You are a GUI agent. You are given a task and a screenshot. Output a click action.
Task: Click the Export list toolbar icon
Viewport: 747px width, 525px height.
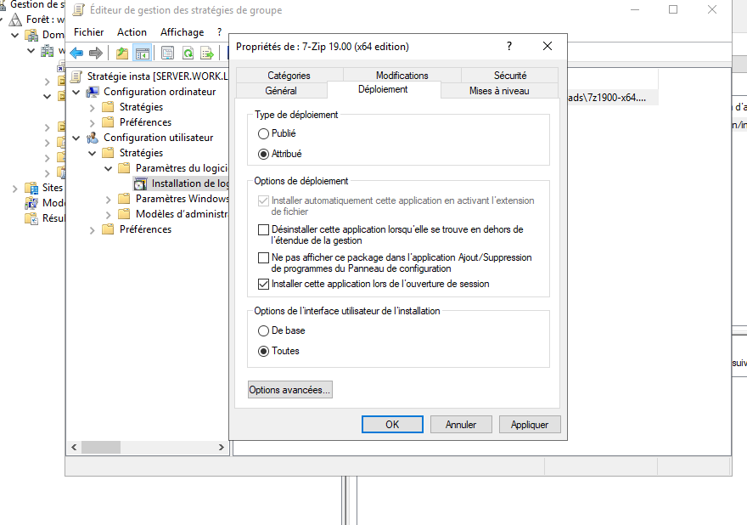tap(206, 53)
